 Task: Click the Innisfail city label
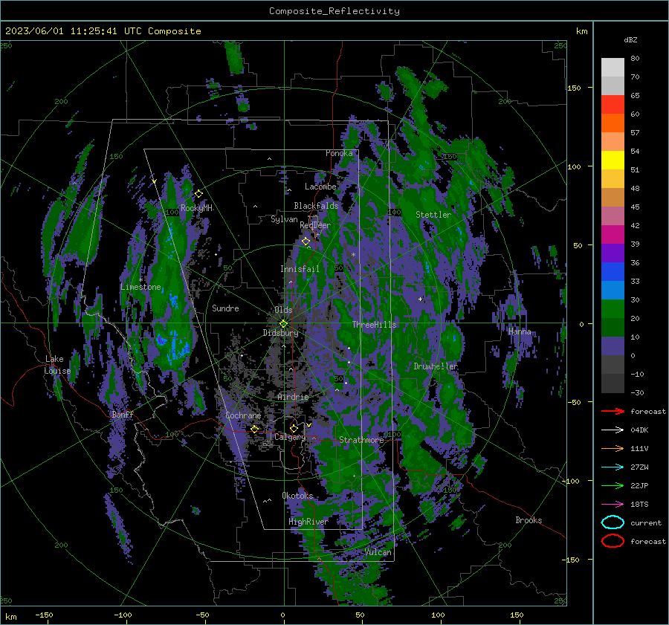300,269
